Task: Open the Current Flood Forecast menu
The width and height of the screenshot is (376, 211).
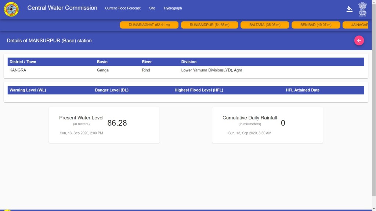Action: point(123,8)
